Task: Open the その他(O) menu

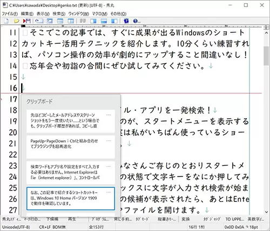Action: 118,13
